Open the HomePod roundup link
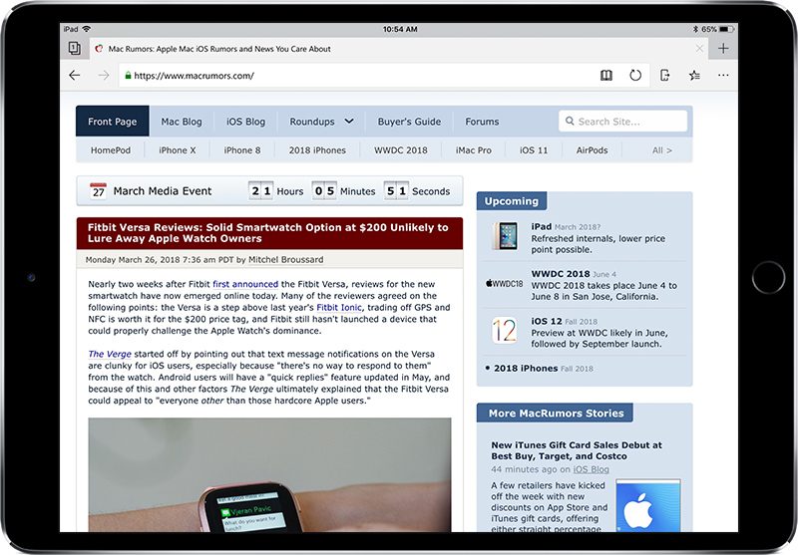 point(111,150)
